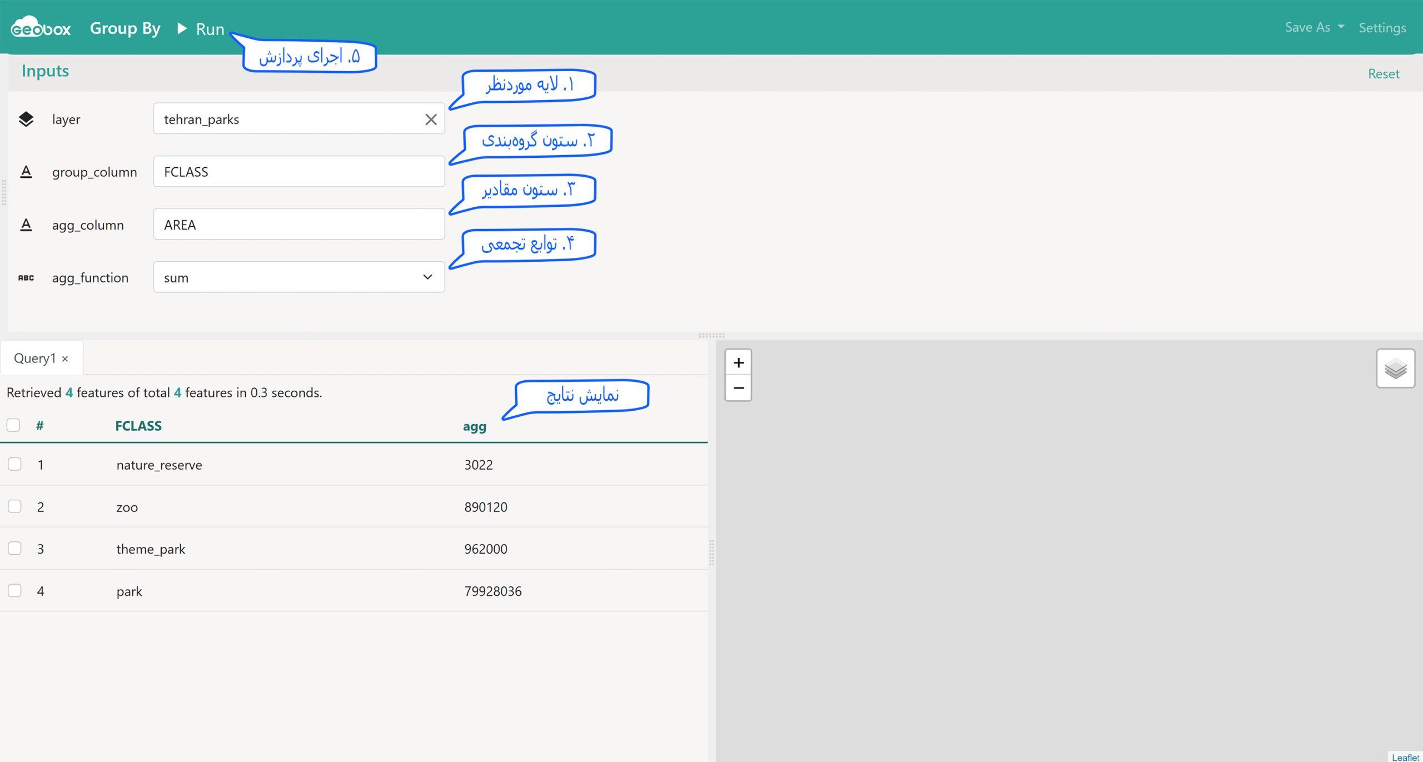Image resolution: width=1423 pixels, height=762 pixels.
Task: Click the layer stack icon beside layer
Action: (x=26, y=119)
